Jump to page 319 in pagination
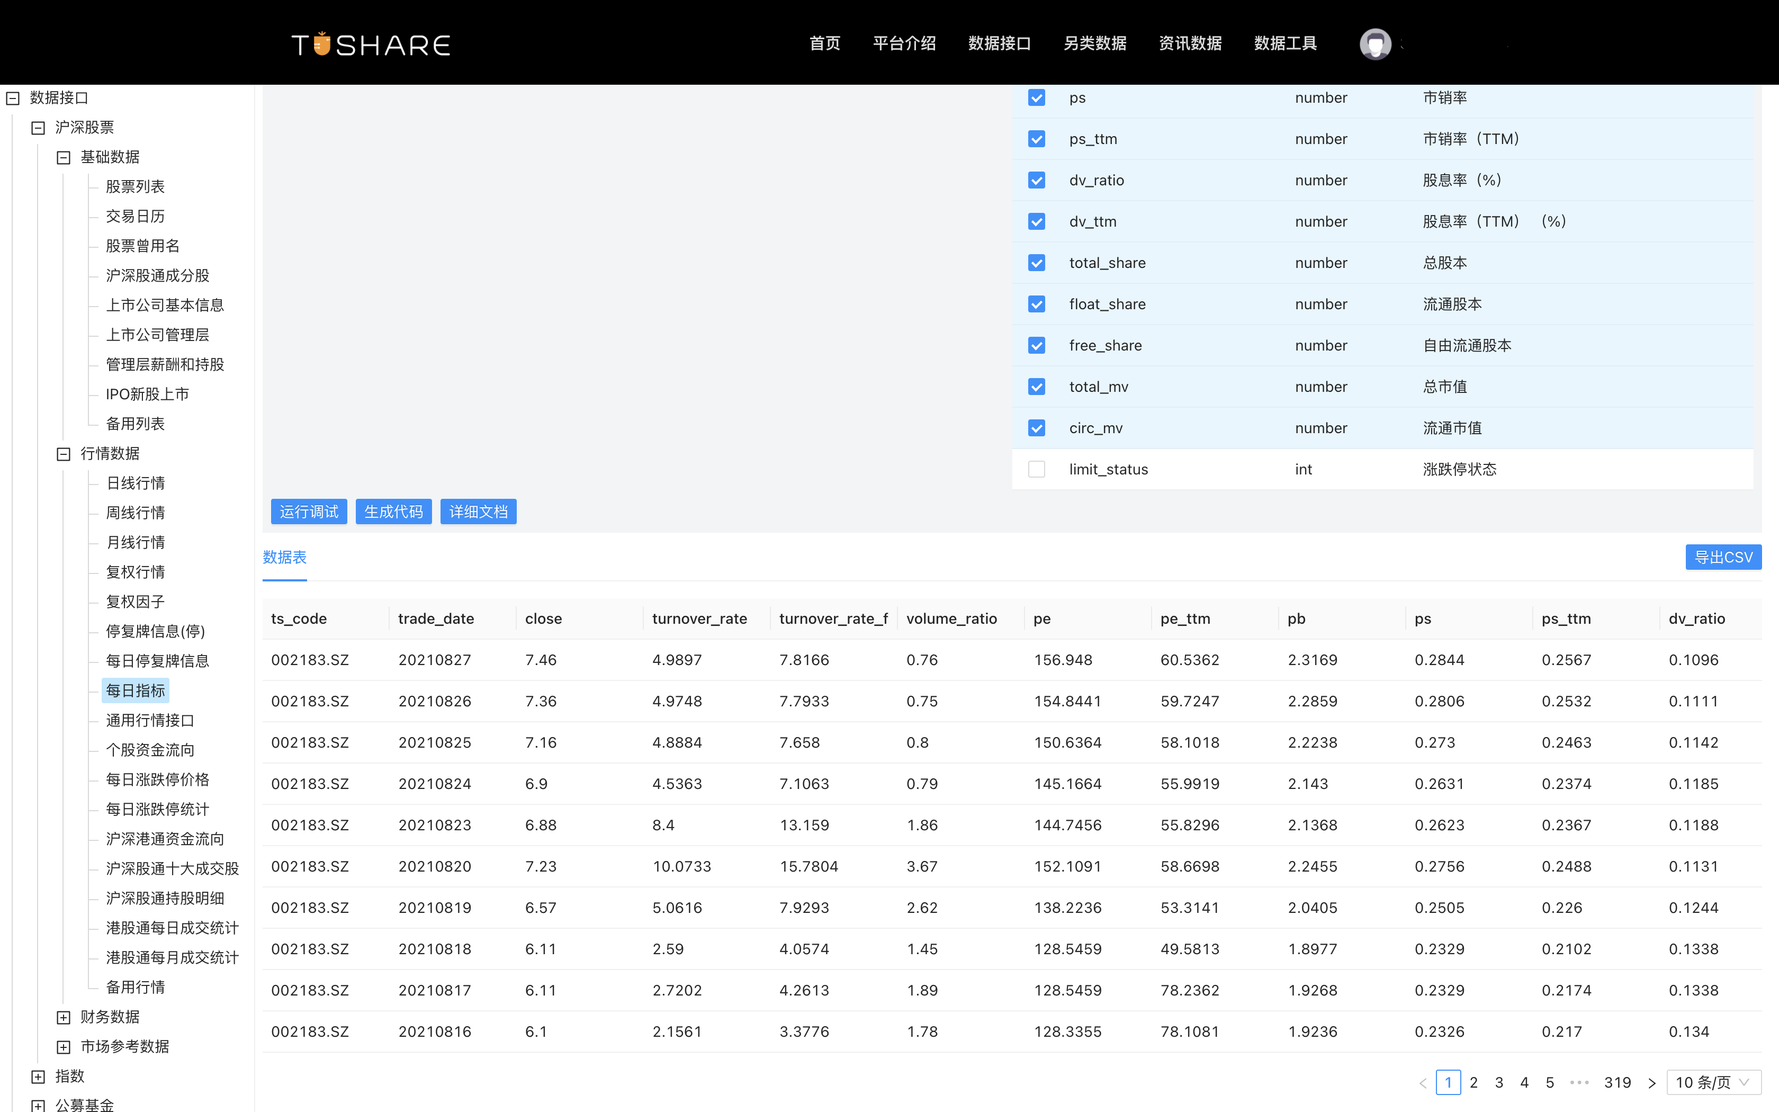1779x1112 pixels. (1618, 1082)
